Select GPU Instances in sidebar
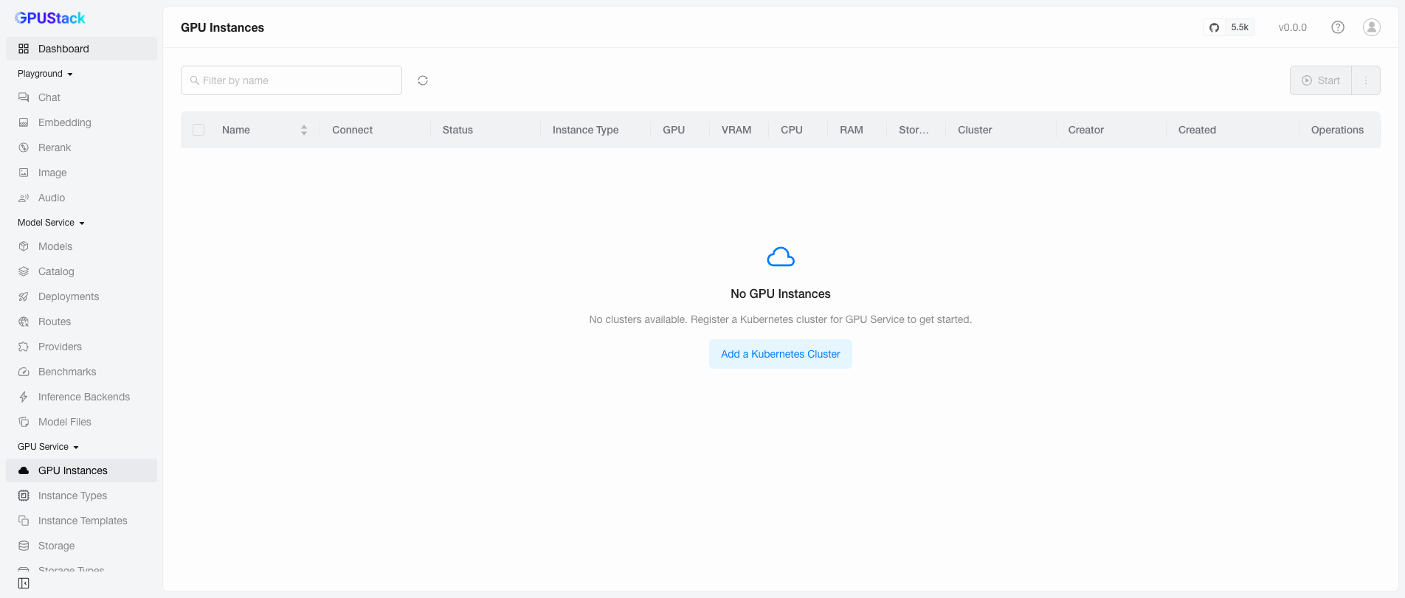This screenshot has width=1405, height=598. pos(81,470)
